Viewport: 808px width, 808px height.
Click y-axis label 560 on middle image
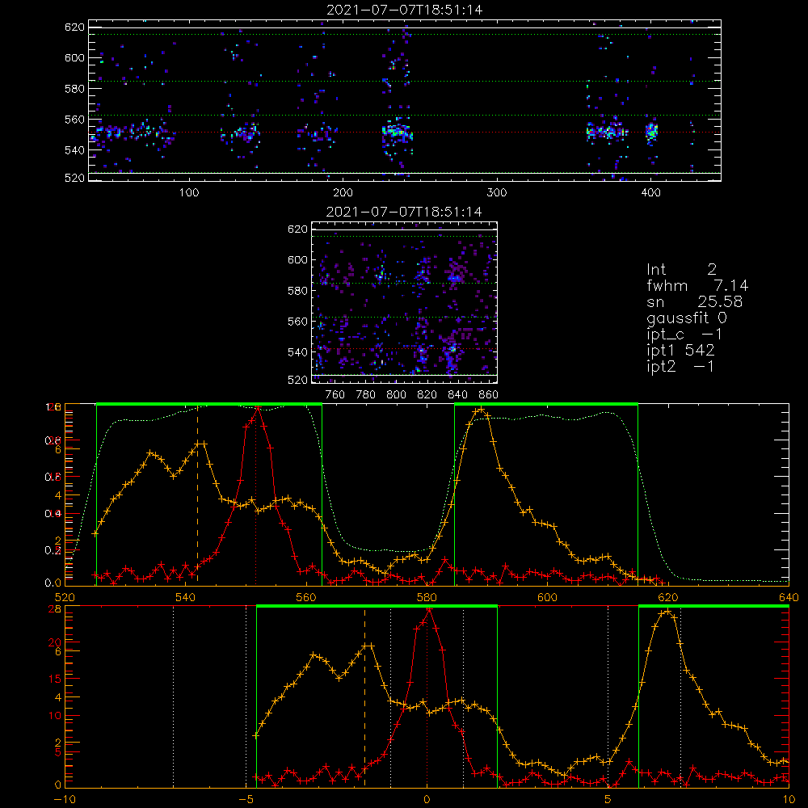coord(297,322)
